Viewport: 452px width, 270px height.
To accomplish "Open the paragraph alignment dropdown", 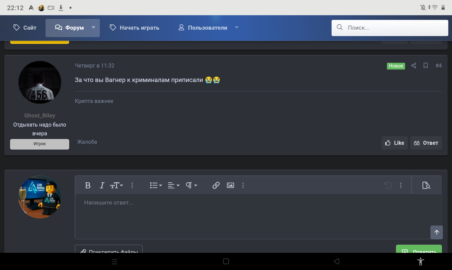I will (x=173, y=185).
